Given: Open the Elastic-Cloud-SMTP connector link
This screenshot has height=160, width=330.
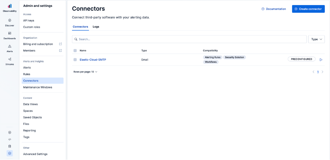Looking at the screenshot, I should click(93, 60).
